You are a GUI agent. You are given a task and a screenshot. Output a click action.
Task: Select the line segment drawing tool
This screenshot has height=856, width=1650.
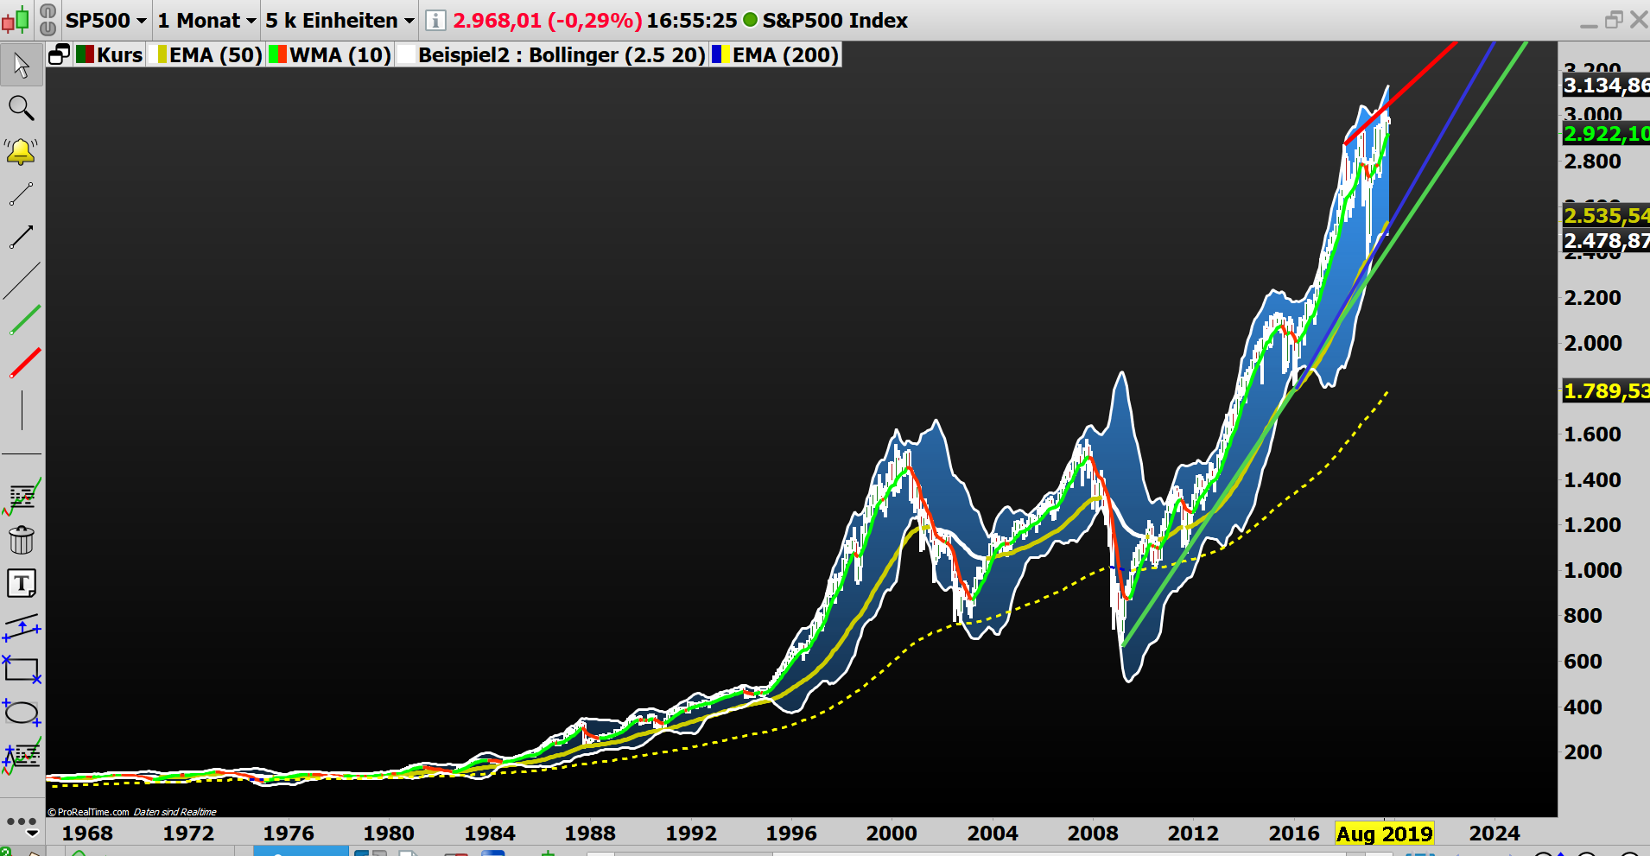click(x=22, y=194)
